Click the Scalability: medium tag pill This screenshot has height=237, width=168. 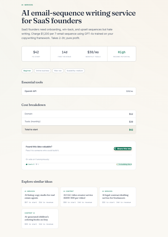[75, 71]
